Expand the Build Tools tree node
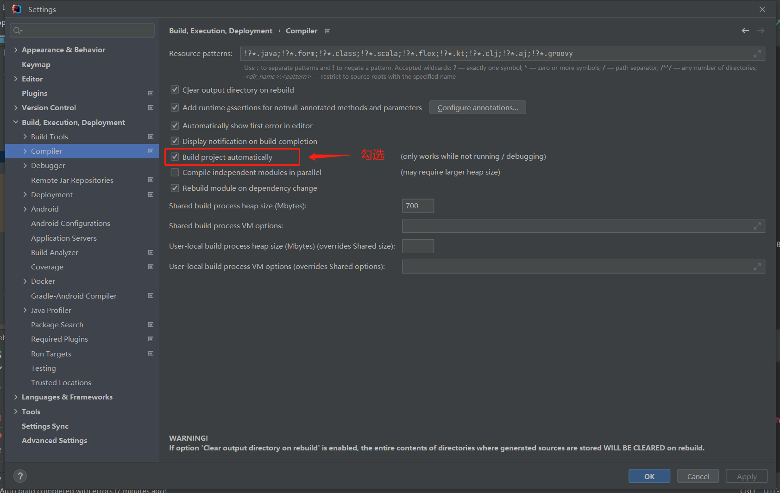Image resolution: width=780 pixels, height=493 pixels. pos(25,137)
